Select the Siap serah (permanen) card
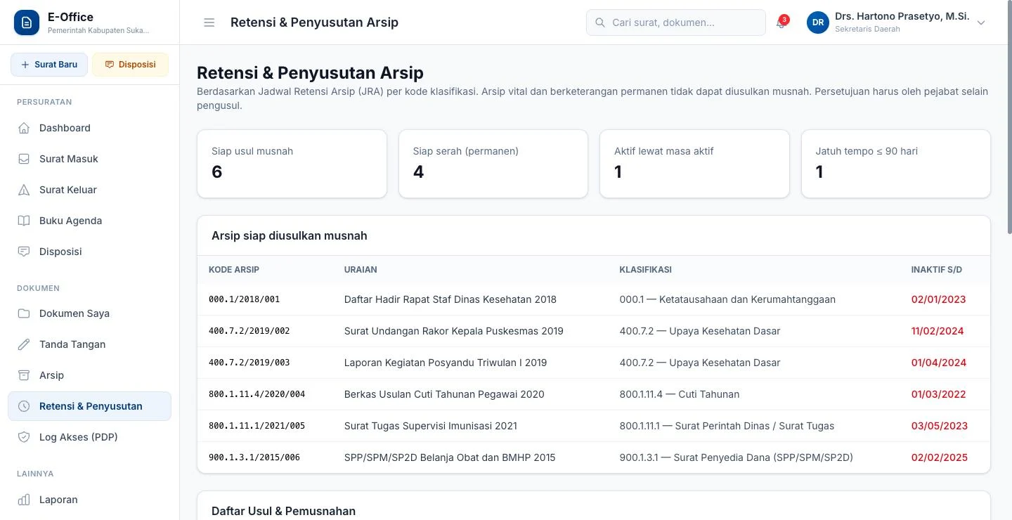Image resolution: width=1012 pixels, height=520 pixels. click(x=493, y=164)
